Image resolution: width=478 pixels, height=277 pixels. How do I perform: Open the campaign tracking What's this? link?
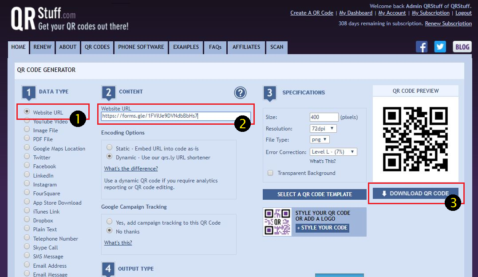click(x=118, y=243)
